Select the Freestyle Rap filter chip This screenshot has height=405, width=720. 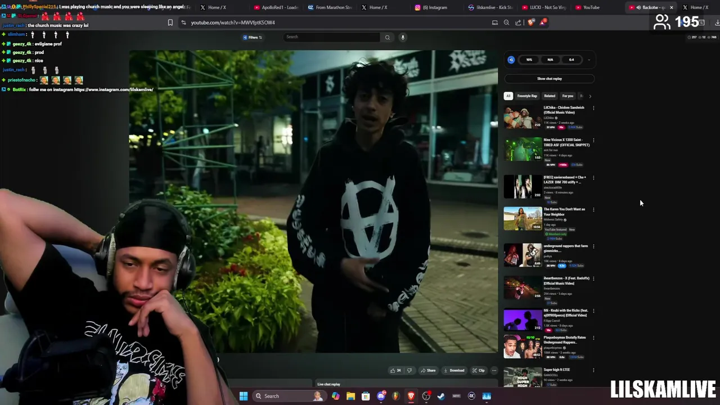528,96
